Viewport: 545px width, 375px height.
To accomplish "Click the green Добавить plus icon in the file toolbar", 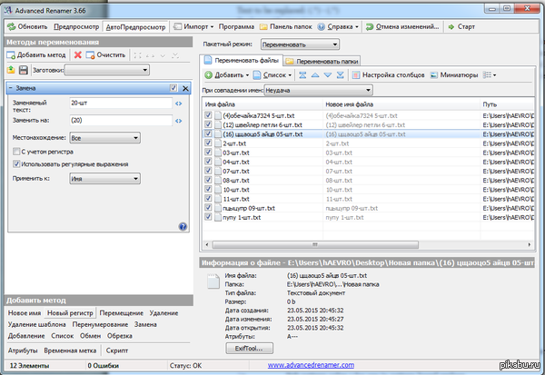I will tap(208, 74).
